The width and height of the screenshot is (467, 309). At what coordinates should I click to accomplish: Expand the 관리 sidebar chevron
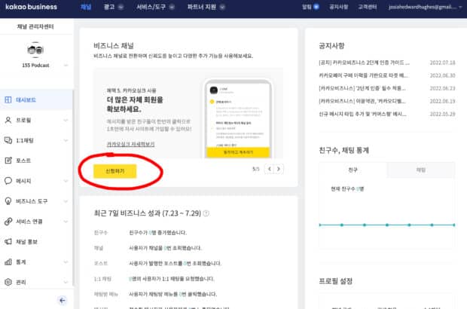pos(66,282)
